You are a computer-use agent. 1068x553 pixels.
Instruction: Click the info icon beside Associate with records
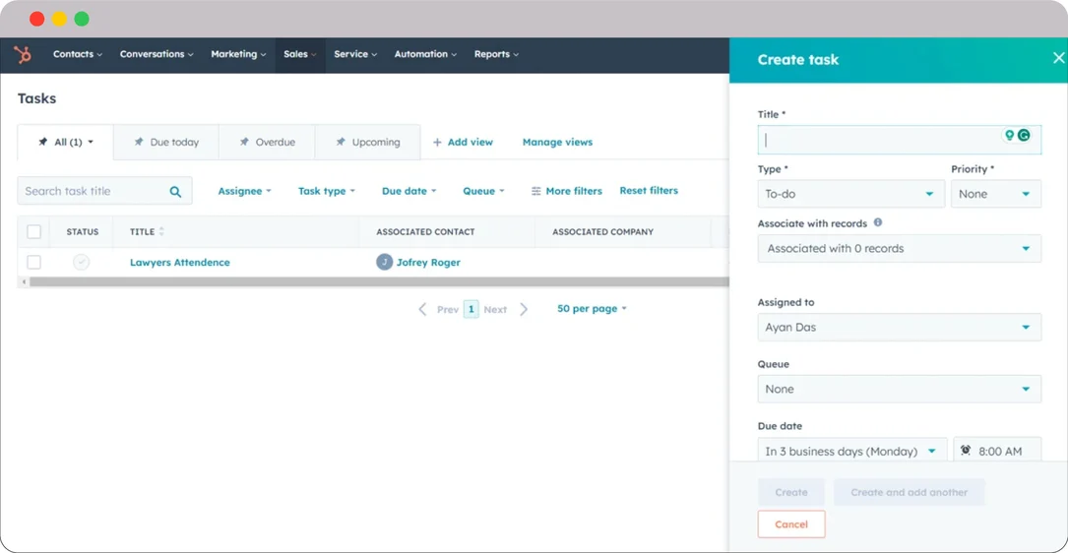pyautogui.click(x=878, y=222)
